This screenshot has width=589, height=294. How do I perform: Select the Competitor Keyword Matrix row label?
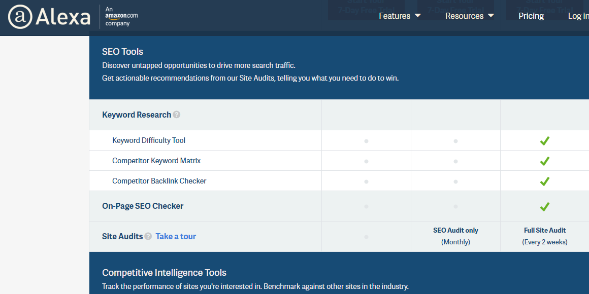(x=156, y=161)
